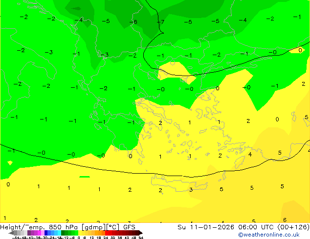Pick the light pink swatch in the legend

pos(43,233)
